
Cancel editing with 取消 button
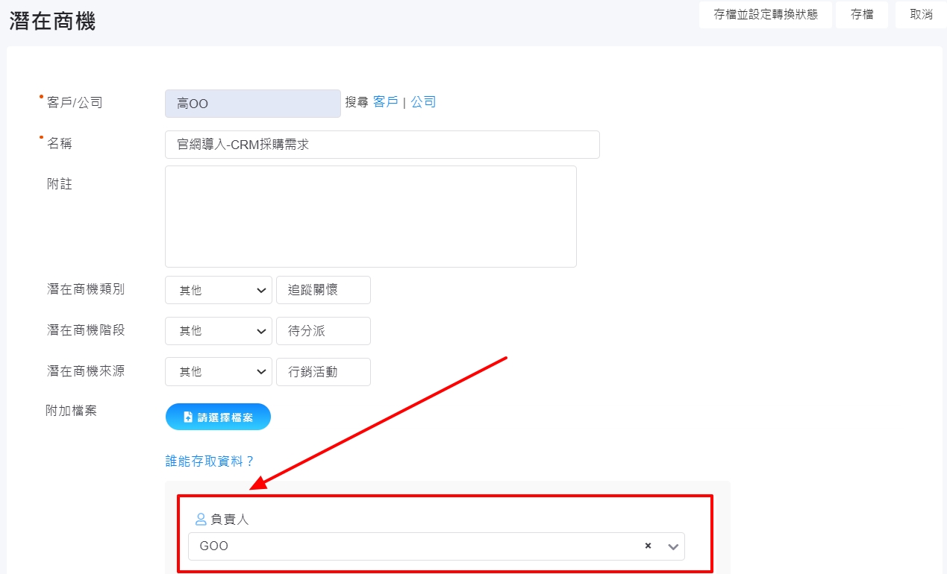[x=921, y=14]
